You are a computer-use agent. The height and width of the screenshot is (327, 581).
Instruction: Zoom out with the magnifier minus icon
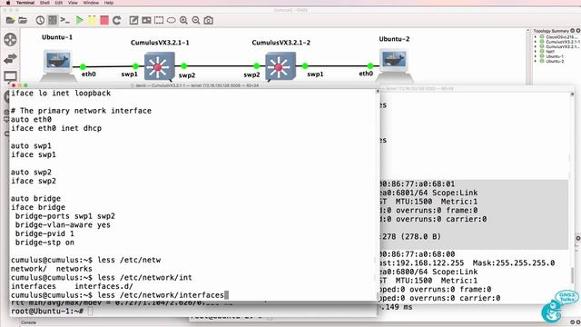tap(196, 20)
